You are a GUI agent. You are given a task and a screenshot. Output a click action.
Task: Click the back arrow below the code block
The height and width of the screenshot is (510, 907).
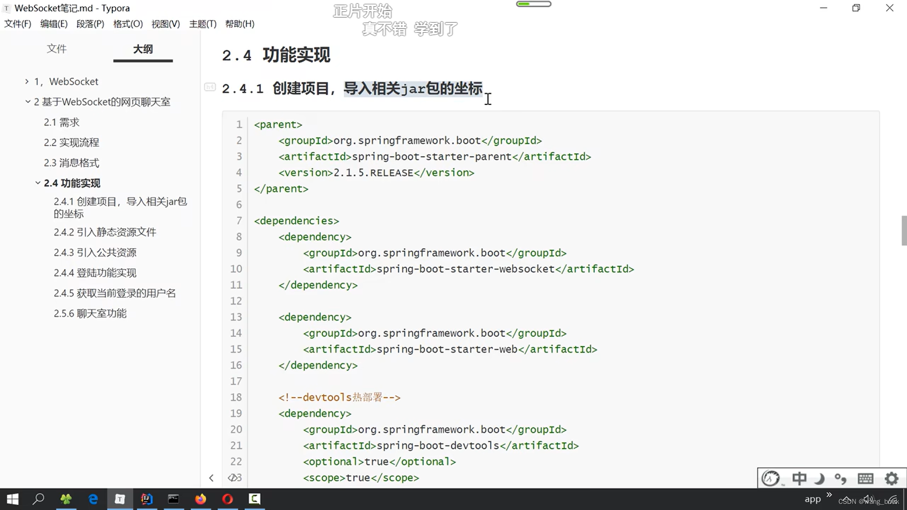(211, 477)
